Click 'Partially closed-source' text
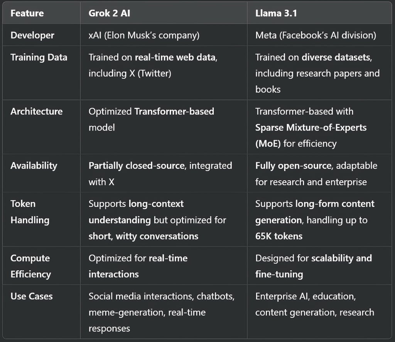The width and height of the screenshot is (395, 342). tap(137, 166)
